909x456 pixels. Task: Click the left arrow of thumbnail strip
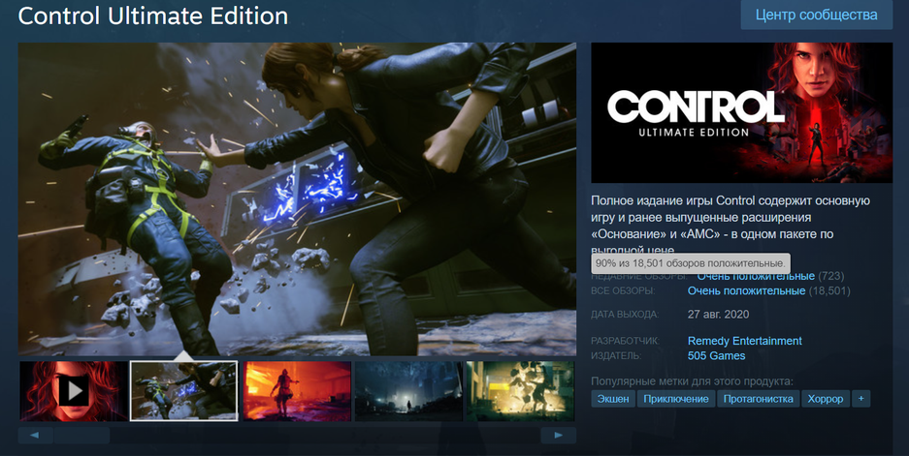[35, 435]
